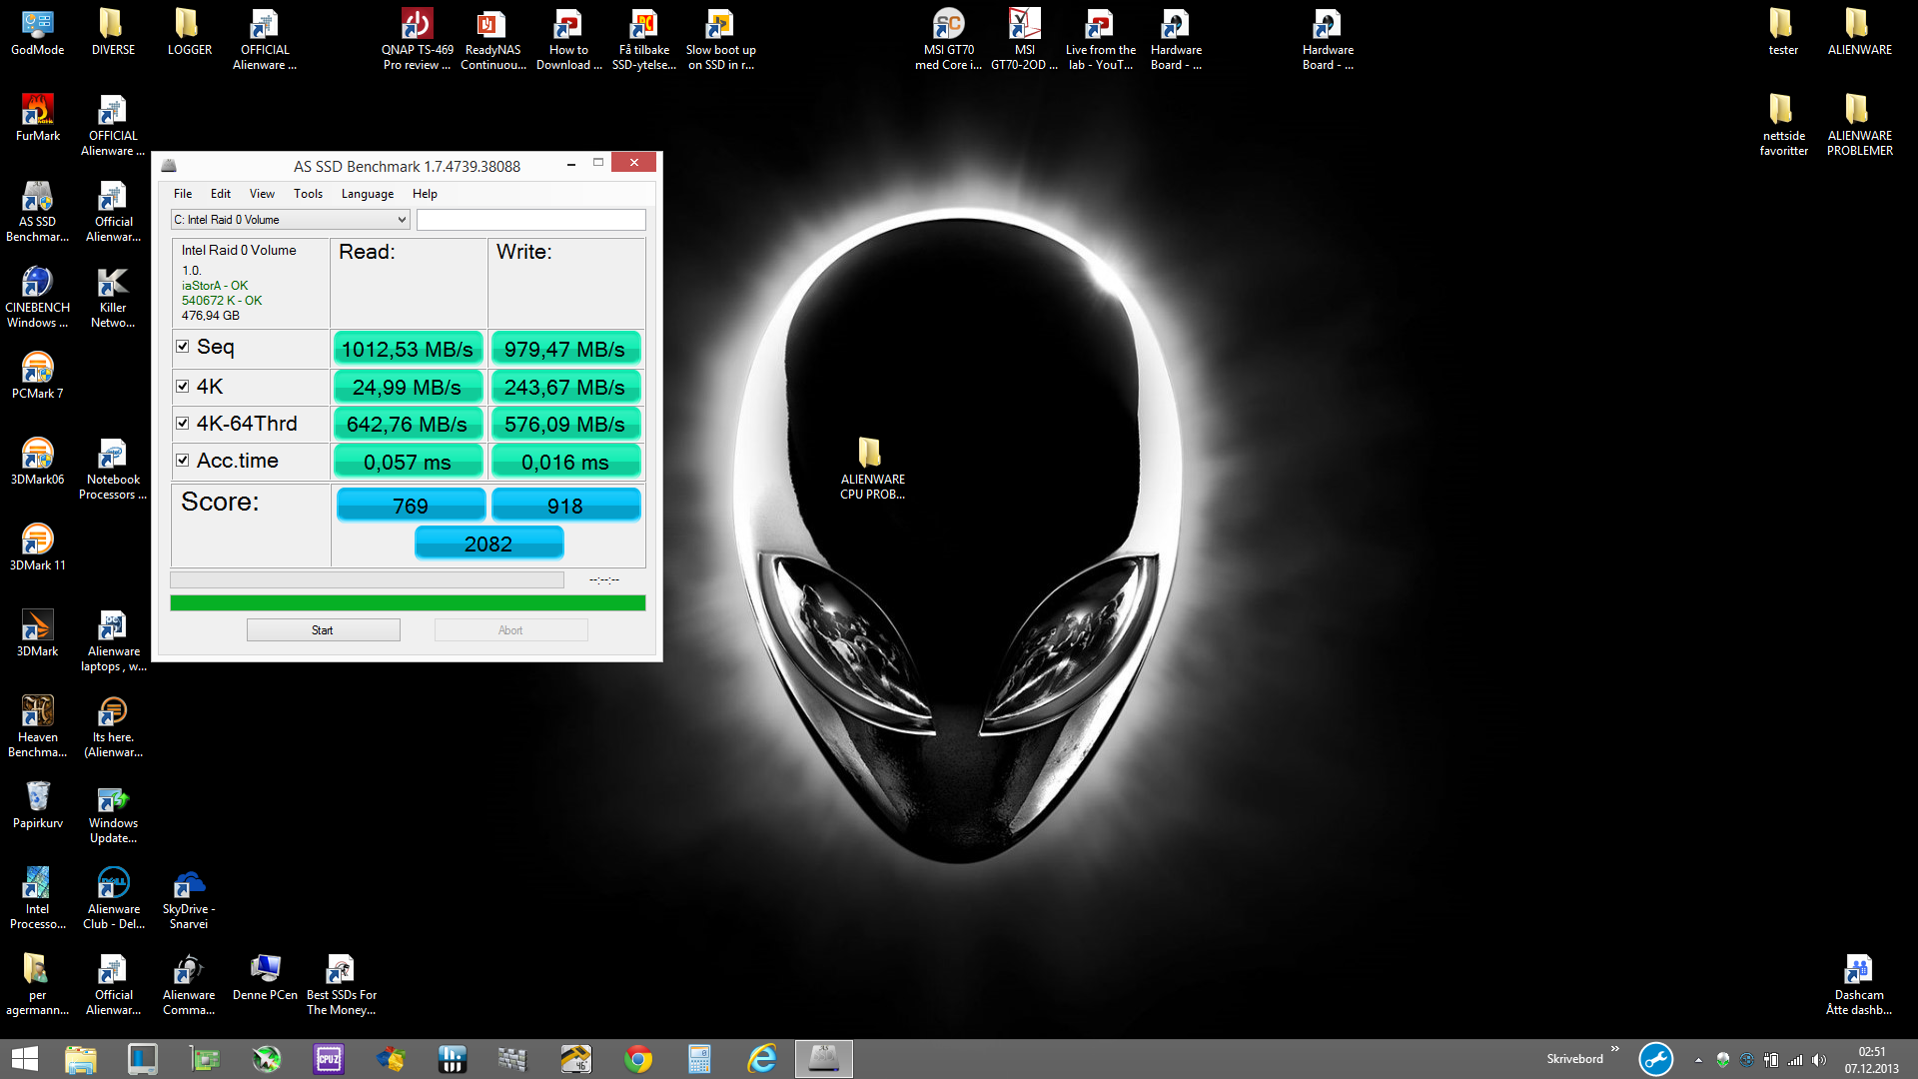Open the Language menu
This screenshot has height=1079, width=1918.
click(x=368, y=194)
